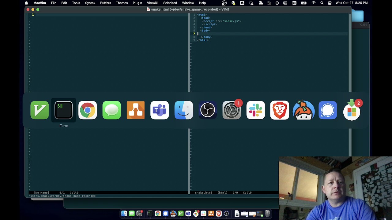Switch to Finder in app switcher
392x220 pixels.
point(183,110)
